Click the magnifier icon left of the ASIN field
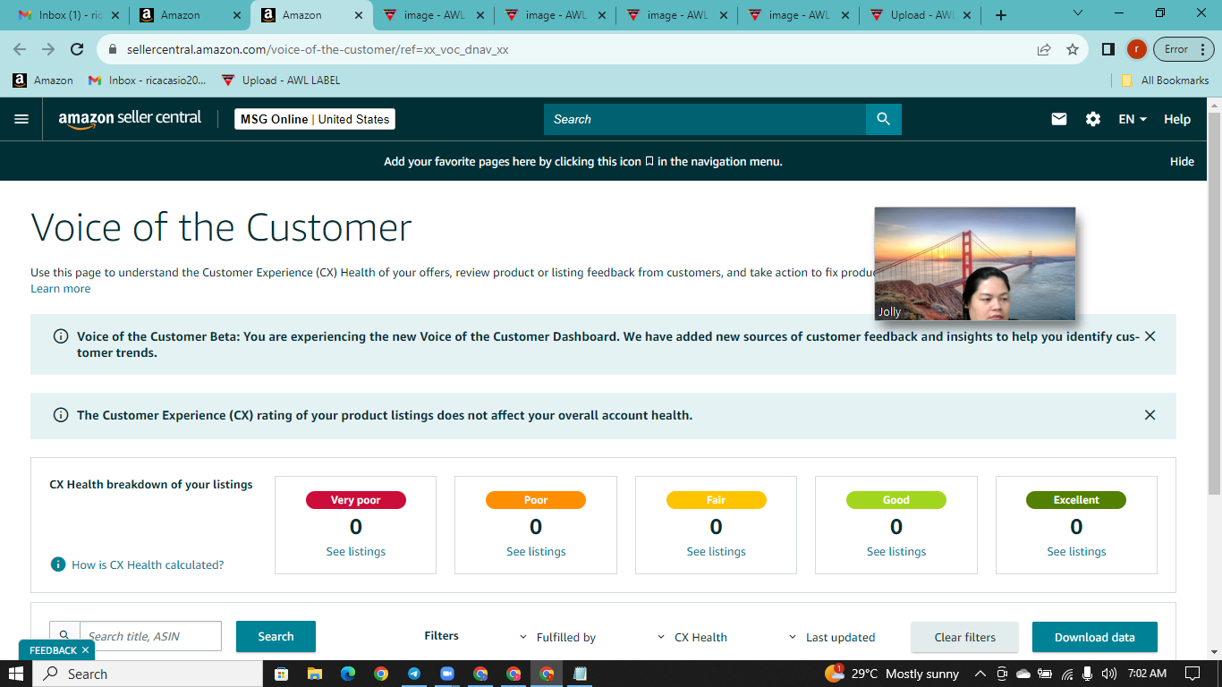Viewport: 1222px width, 687px height. (64, 636)
